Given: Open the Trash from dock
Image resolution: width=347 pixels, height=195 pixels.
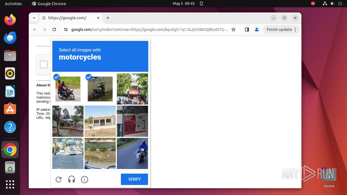Looking at the screenshot, I should (10, 167).
